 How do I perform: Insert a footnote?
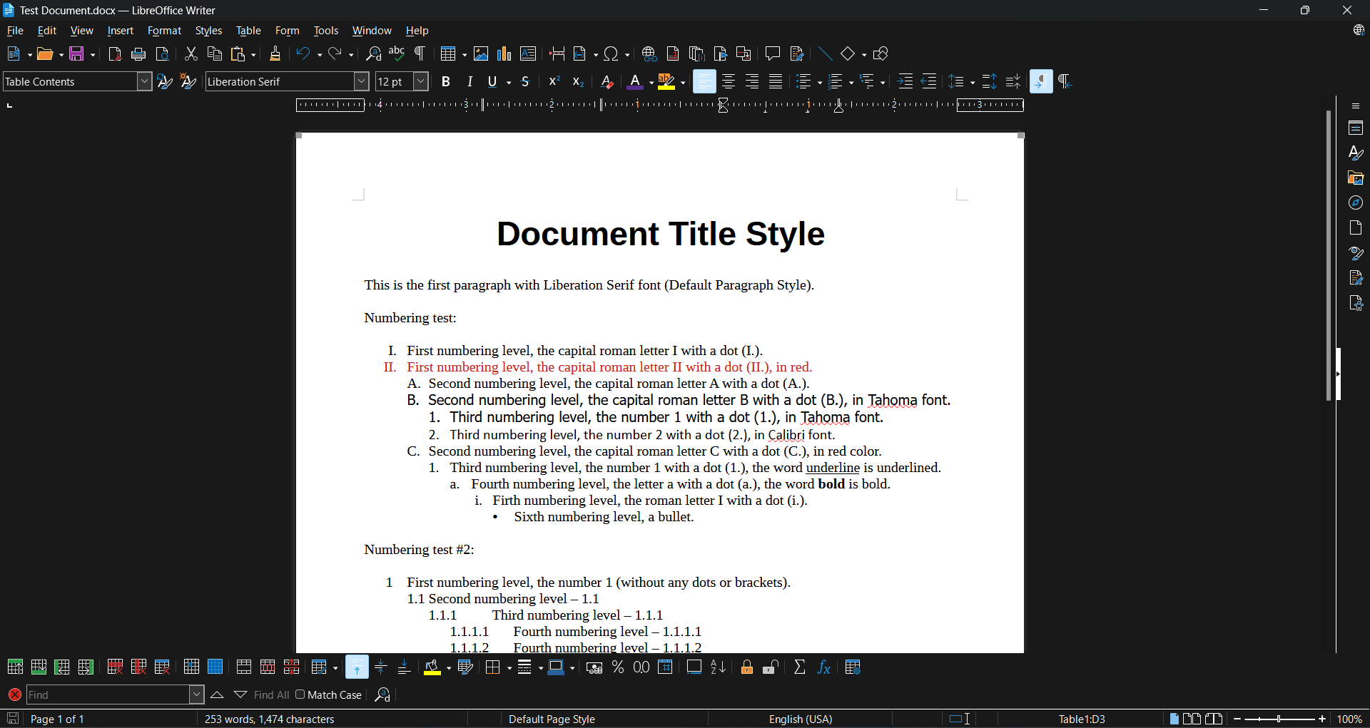(673, 54)
